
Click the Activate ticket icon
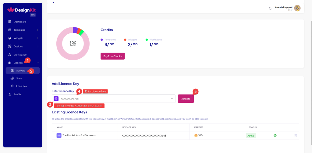[12, 71]
